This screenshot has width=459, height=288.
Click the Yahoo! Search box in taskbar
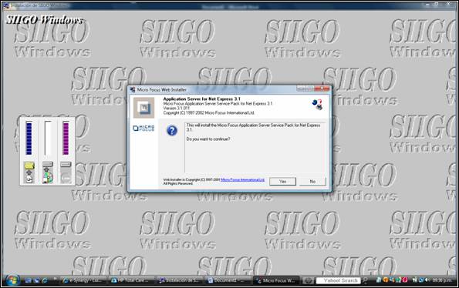[x=338, y=280]
